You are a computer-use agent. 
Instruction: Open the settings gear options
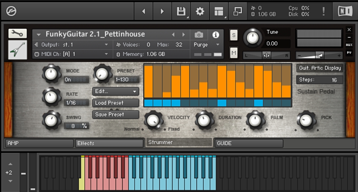[x=200, y=11]
